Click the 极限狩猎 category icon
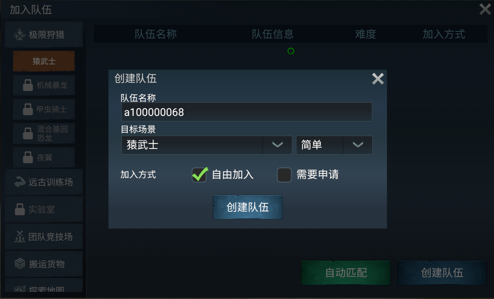Viewport: 494px width, 299px height. tap(20, 35)
